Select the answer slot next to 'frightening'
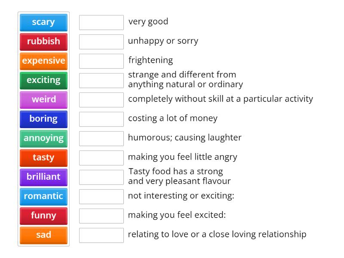The height and width of the screenshot is (258, 344). tap(101, 61)
